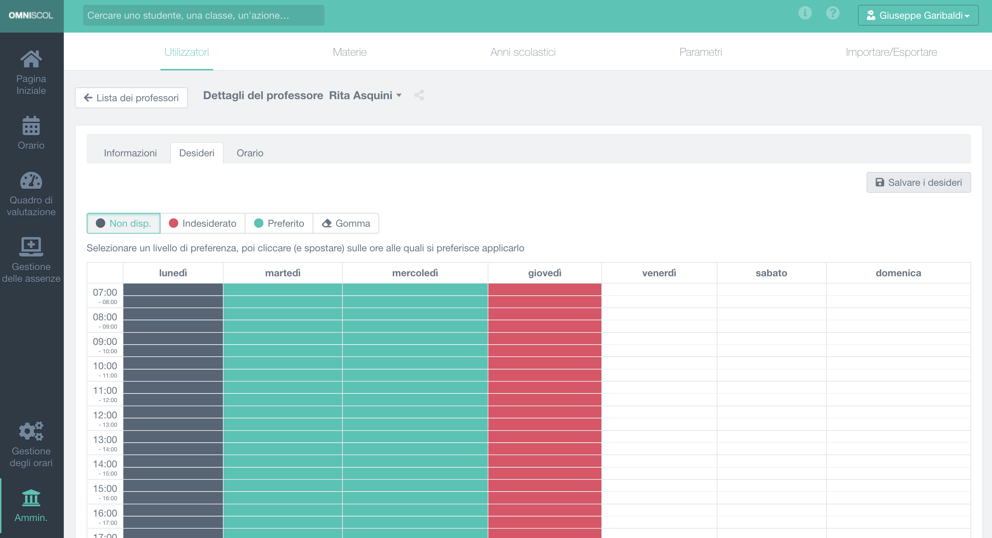Open the Giuseppe Garibaldi account menu
This screenshot has height=538, width=992.
click(918, 15)
